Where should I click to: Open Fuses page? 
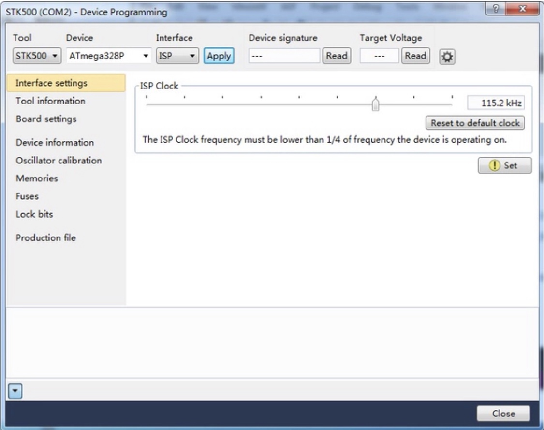tap(27, 196)
